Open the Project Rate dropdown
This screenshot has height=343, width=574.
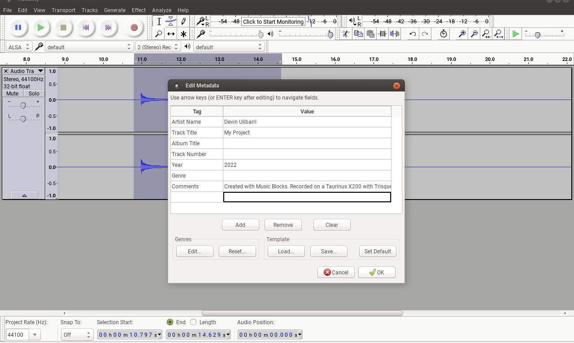[35, 335]
